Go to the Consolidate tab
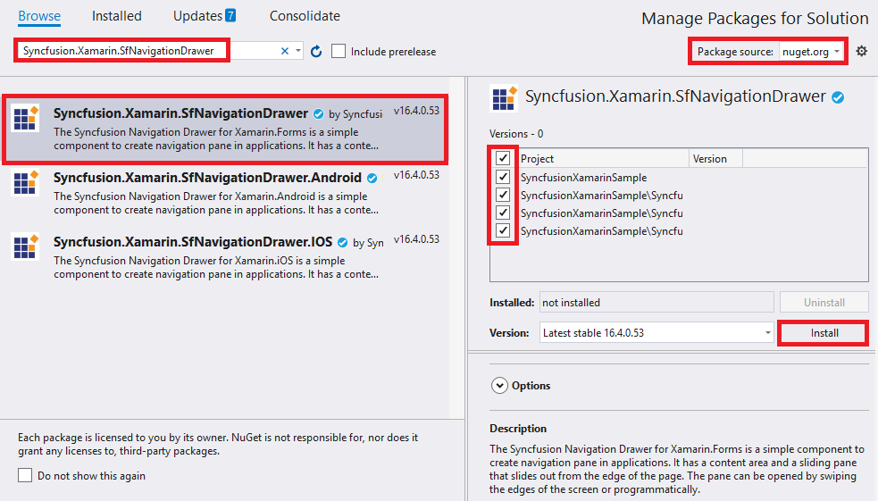This screenshot has height=501, width=878. click(305, 16)
